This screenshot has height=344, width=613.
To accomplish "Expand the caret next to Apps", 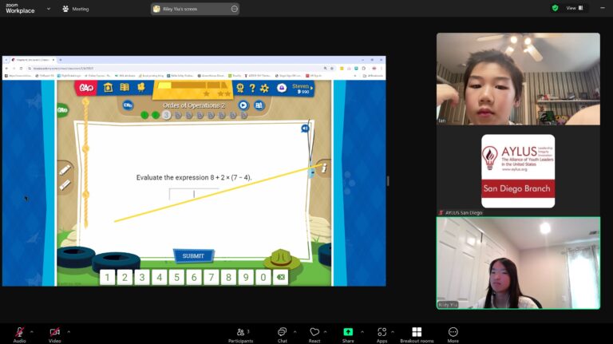I will (393, 332).
